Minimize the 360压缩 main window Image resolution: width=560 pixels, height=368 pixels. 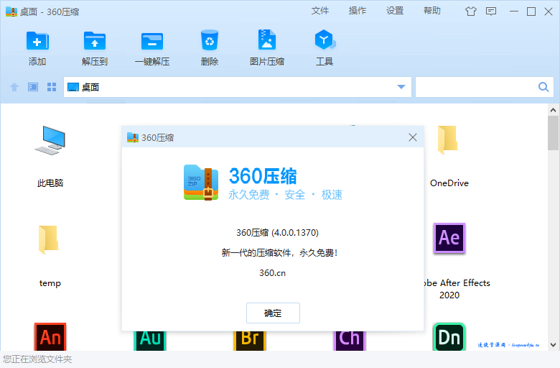coord(514,11)
